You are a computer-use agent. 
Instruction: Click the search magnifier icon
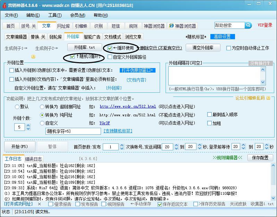click(x=248, y=25)
